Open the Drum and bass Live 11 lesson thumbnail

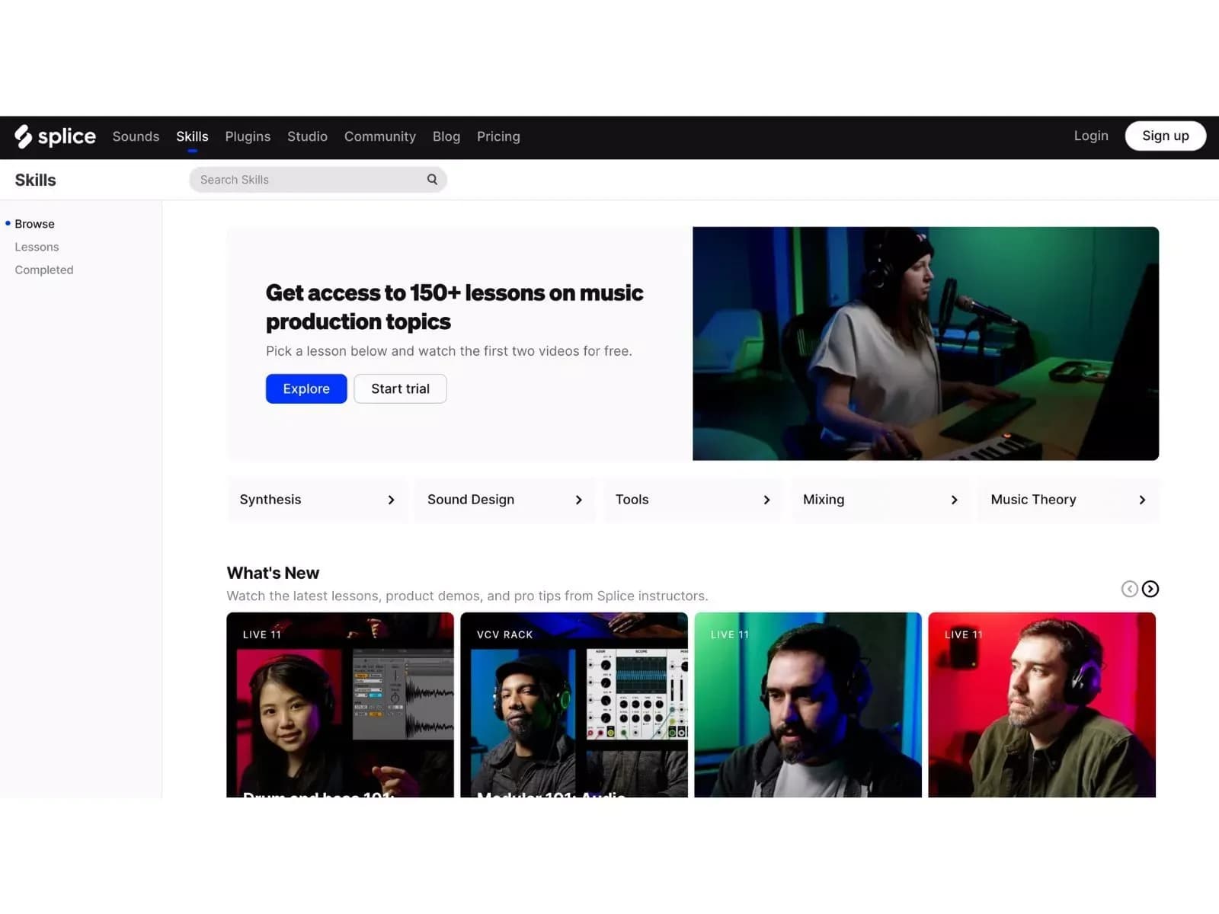coord(340,705)
